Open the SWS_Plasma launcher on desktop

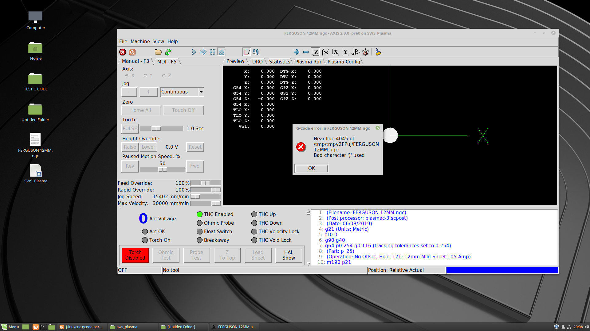(35, 173)
